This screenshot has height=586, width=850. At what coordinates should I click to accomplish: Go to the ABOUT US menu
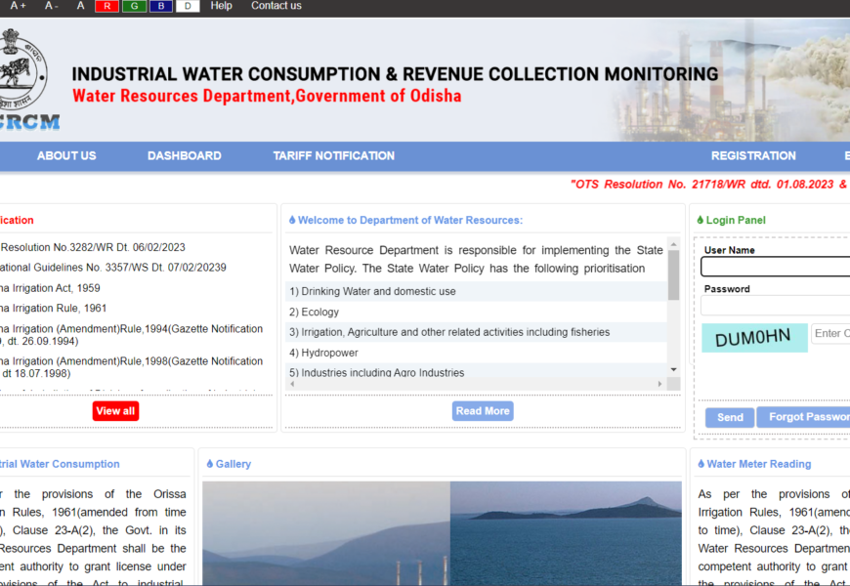(x=66, y=156)
